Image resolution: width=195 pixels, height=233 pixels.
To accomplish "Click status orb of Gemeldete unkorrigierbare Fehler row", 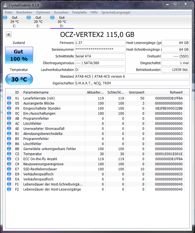I will coord(9,149).
